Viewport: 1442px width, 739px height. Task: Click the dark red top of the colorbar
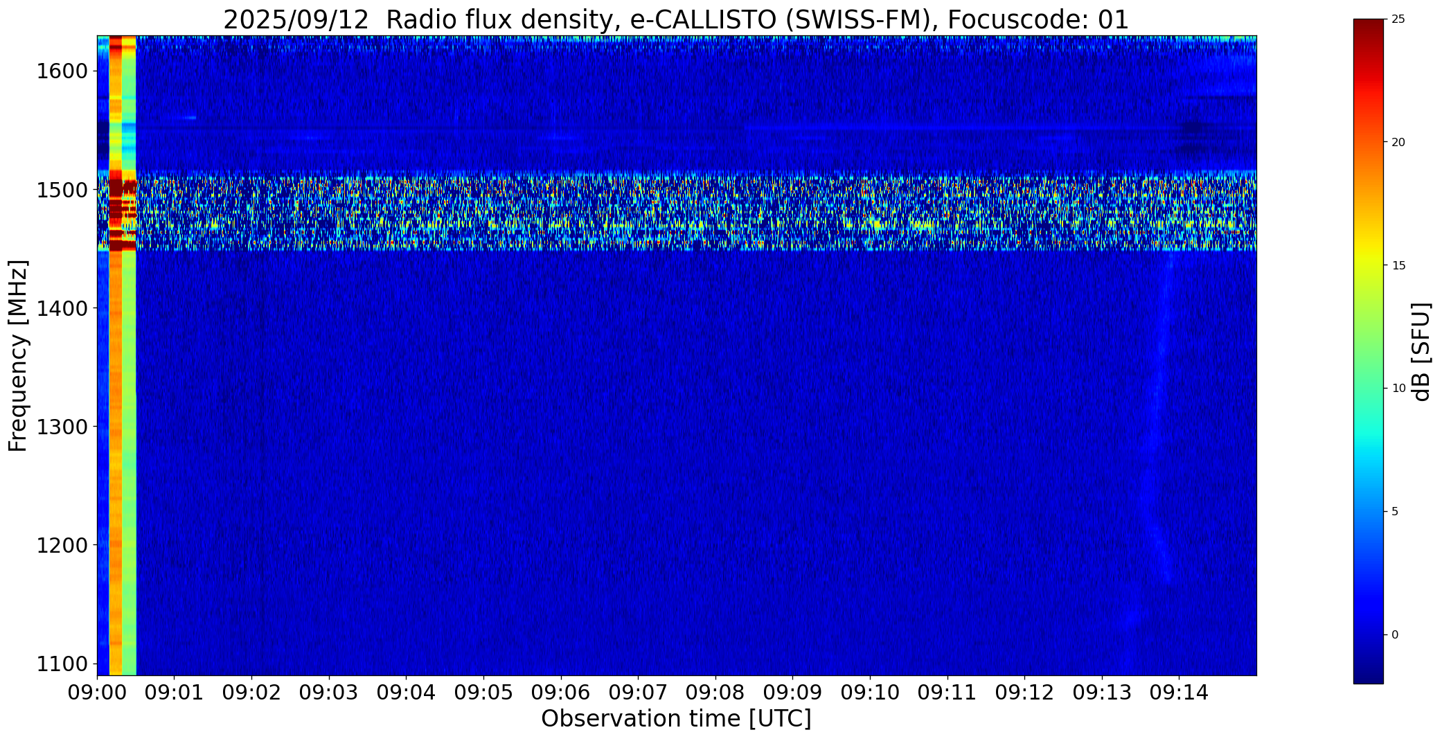(1369, 28)
